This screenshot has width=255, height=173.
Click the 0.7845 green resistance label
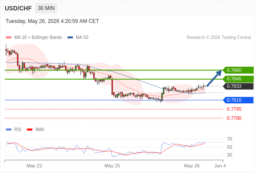pos(238,79)
